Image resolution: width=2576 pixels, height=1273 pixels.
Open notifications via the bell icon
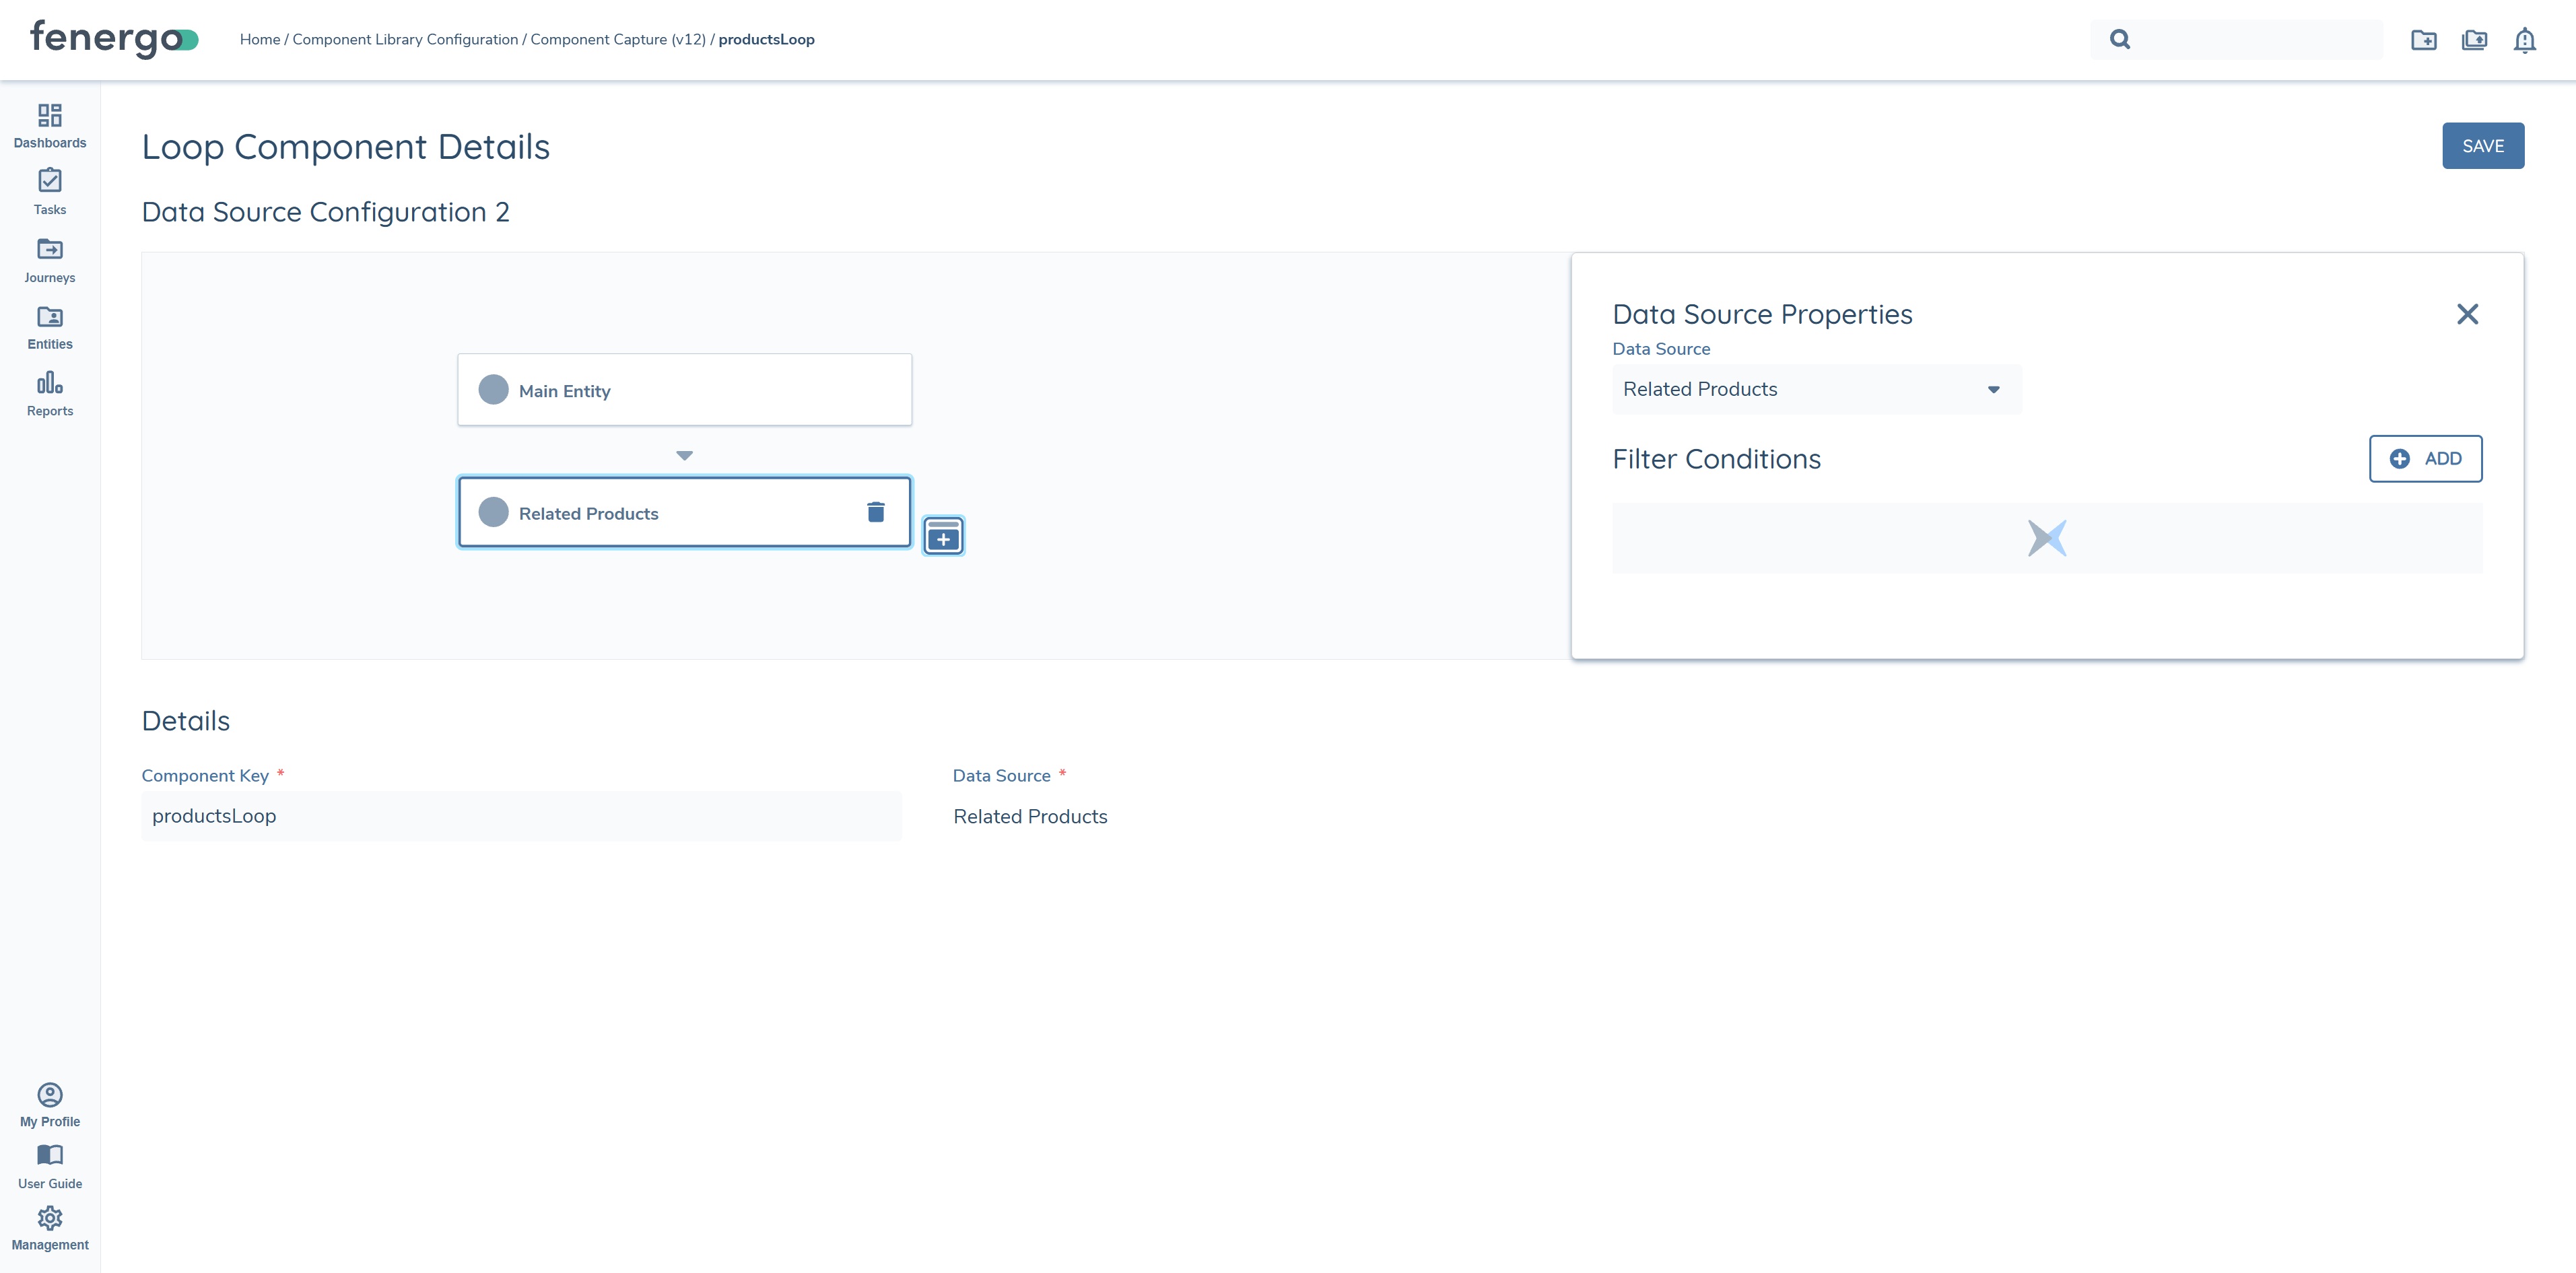pos(2525,40)
